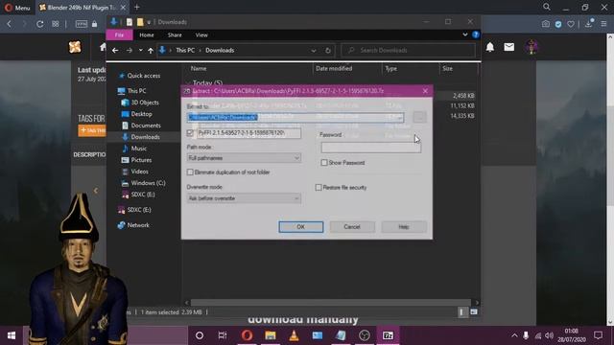Open Opera downloads icon
The width and height of the screenshot is (614, 345).
click(589, 23)
